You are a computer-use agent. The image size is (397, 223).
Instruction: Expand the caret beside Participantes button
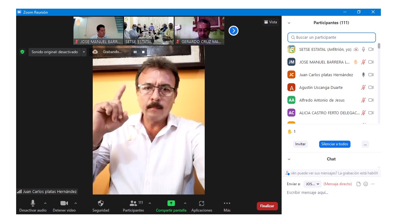(x=150, y=203)
